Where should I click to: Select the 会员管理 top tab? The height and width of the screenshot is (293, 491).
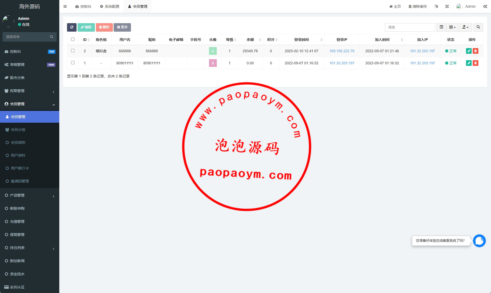[138, 6]
